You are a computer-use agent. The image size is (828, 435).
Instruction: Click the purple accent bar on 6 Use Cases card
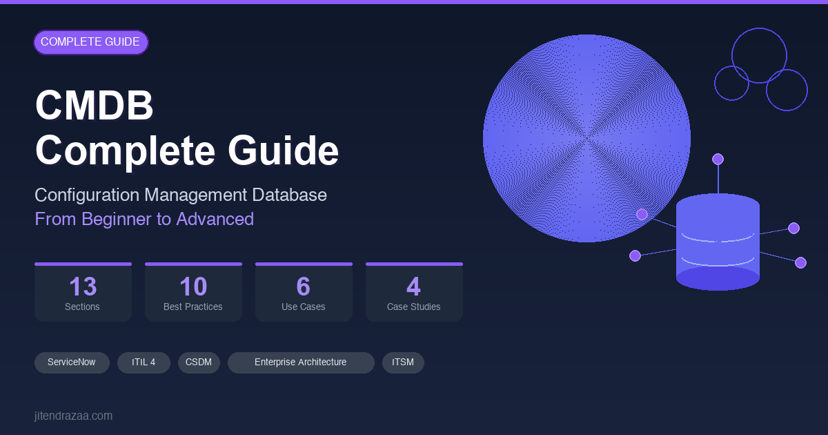tap(304, 264)
